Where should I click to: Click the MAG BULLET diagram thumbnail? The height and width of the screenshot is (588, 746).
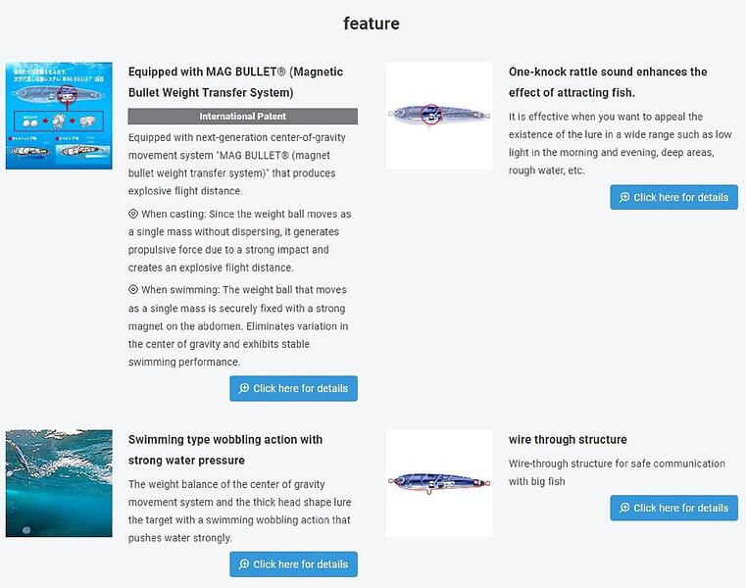click(x=59, y=116)
